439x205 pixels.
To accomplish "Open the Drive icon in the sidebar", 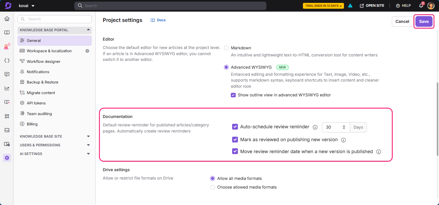I will [x=7, y=130].
